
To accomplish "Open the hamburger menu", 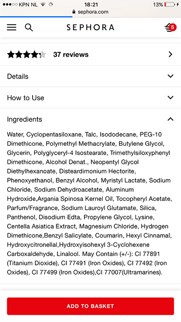I will pos(12,27).
